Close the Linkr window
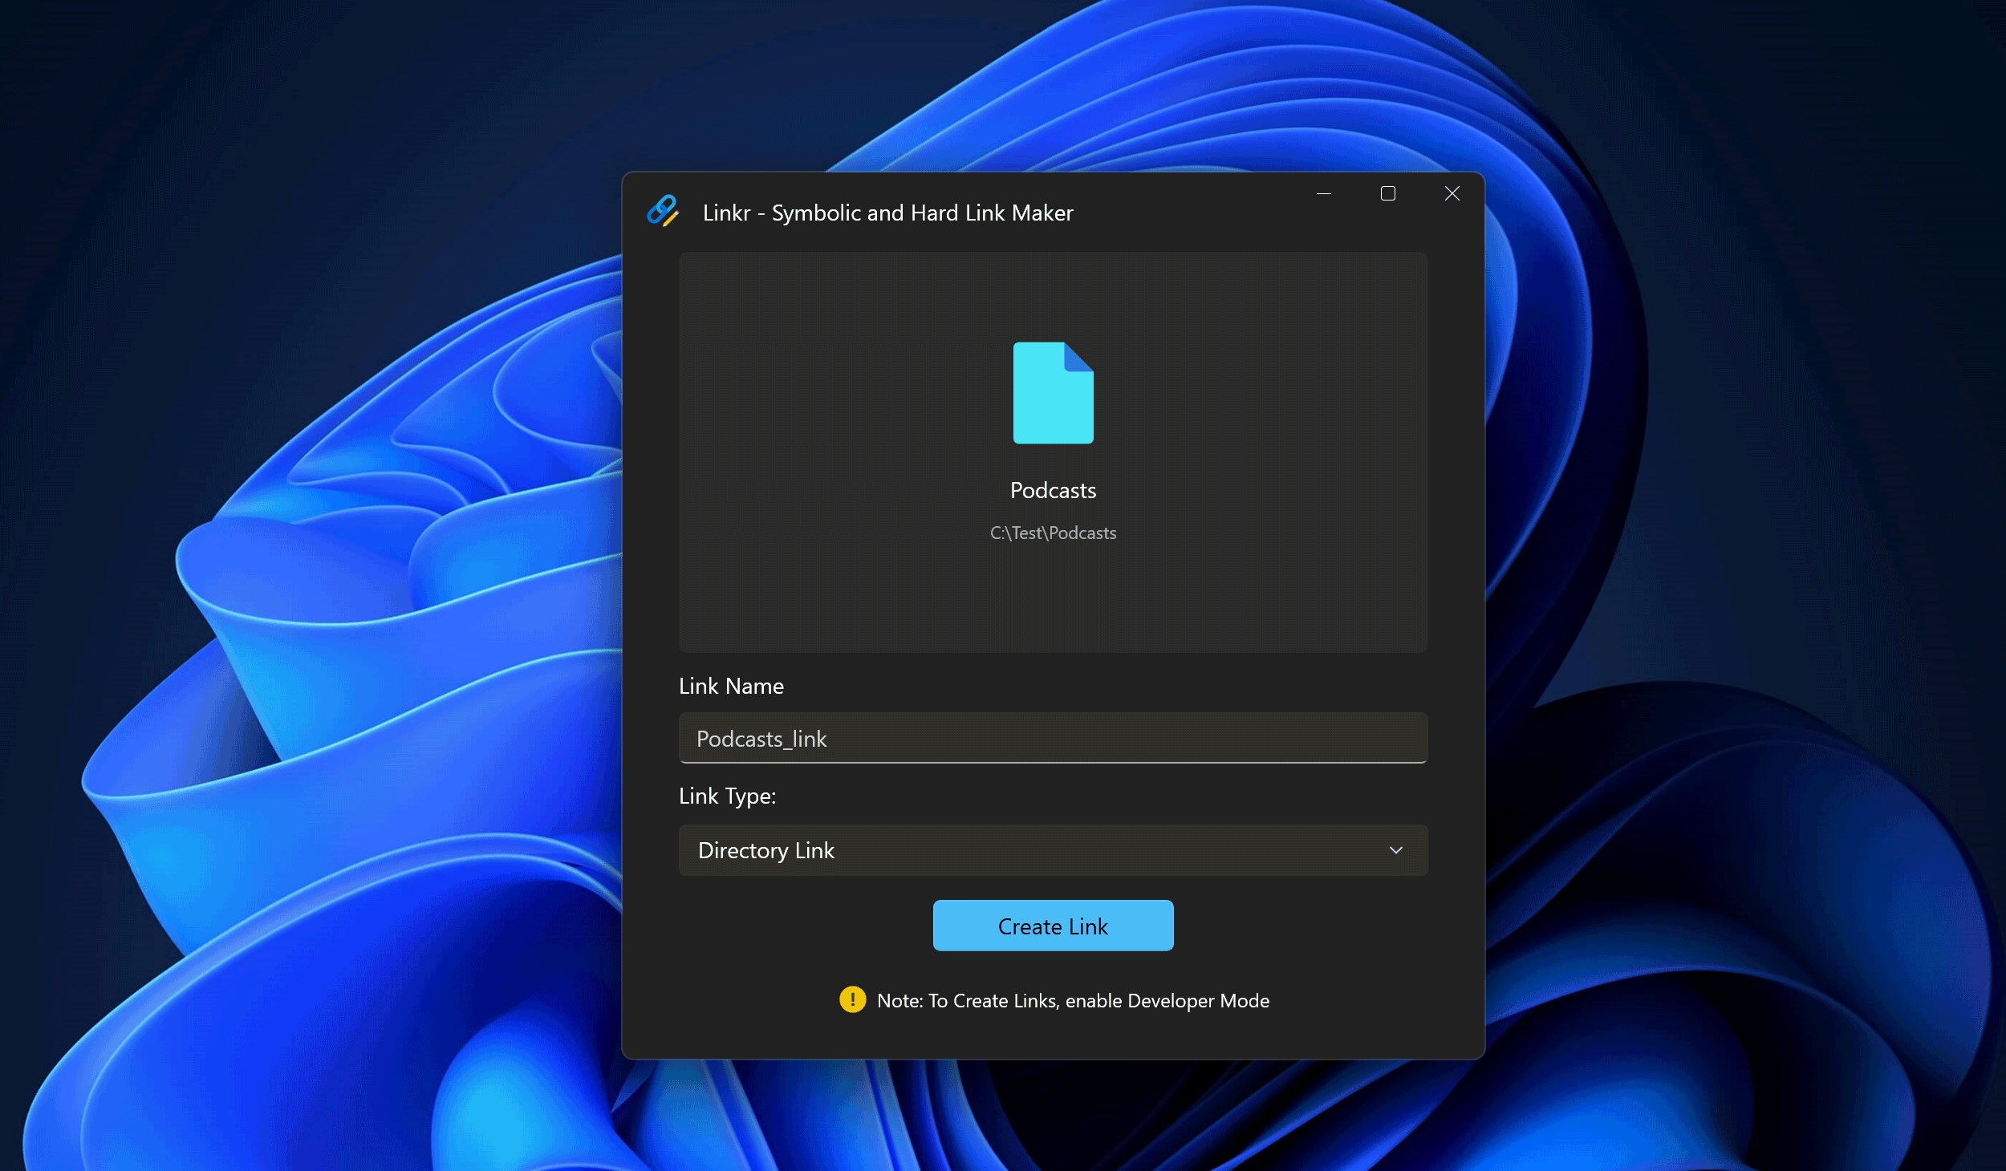Viewport: 2006px width, 1171px height. coord(1452,193)
